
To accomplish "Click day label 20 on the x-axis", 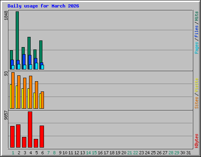I will pyautogui.click(x=124, y=153).
